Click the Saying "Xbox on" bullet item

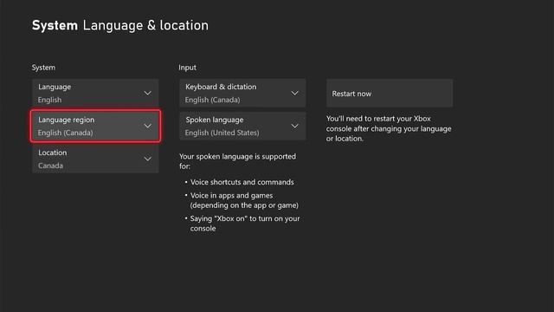click(x=244, y=224)
